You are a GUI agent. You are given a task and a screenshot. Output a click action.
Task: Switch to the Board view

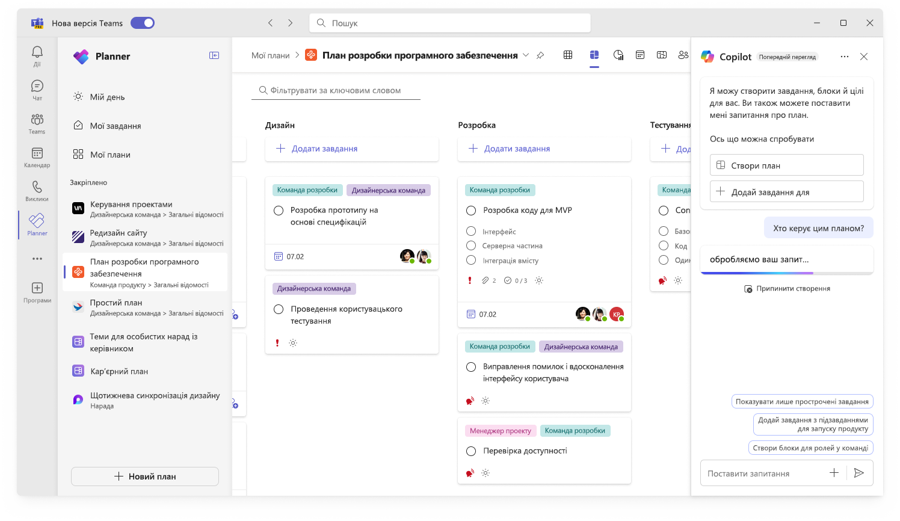coord(594,55)
